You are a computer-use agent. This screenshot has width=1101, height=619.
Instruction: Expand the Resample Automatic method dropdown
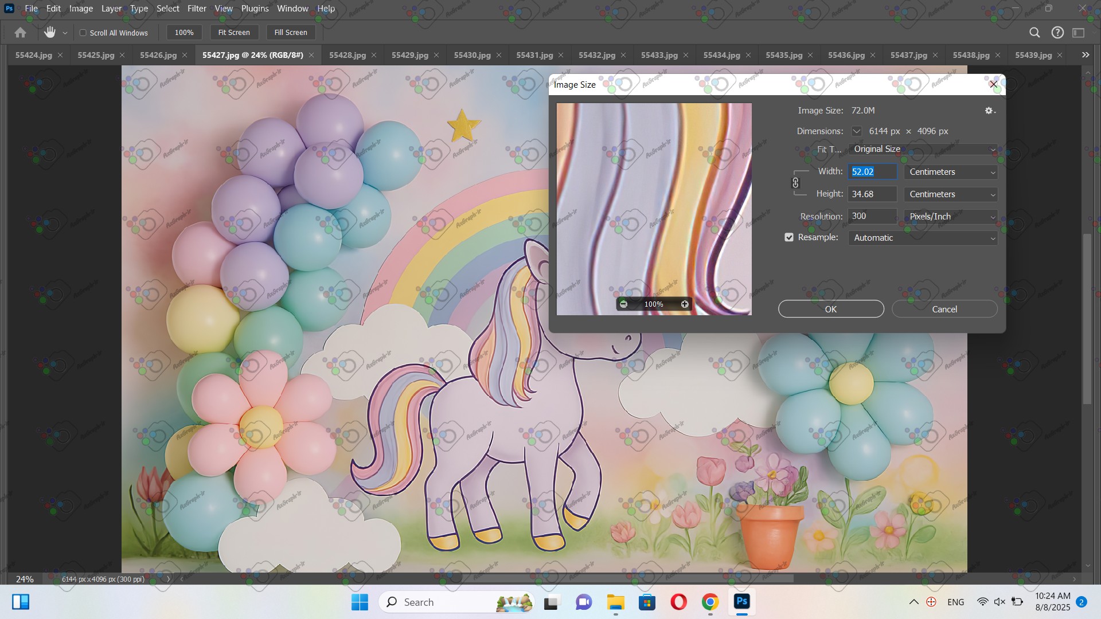coord(922,238)
